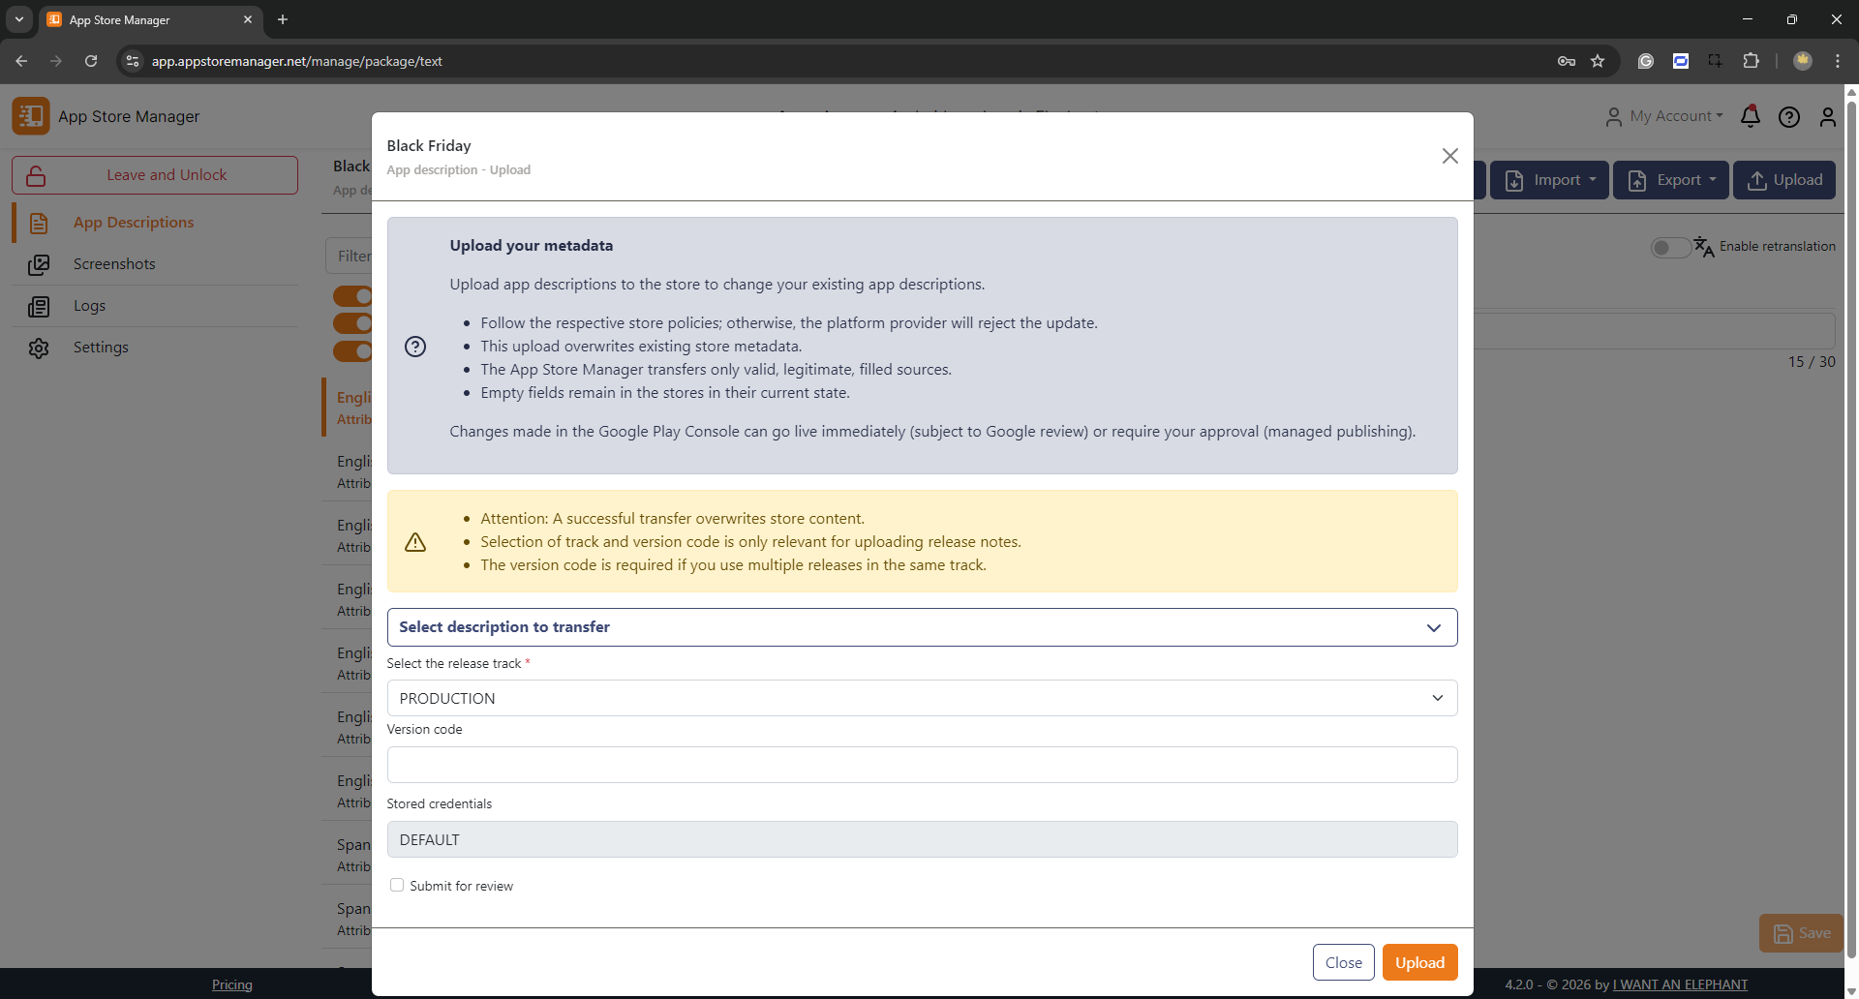Click the Logs sidebar icon
The height and width of the screenshot is (999, 1859).
click(39, 307)
